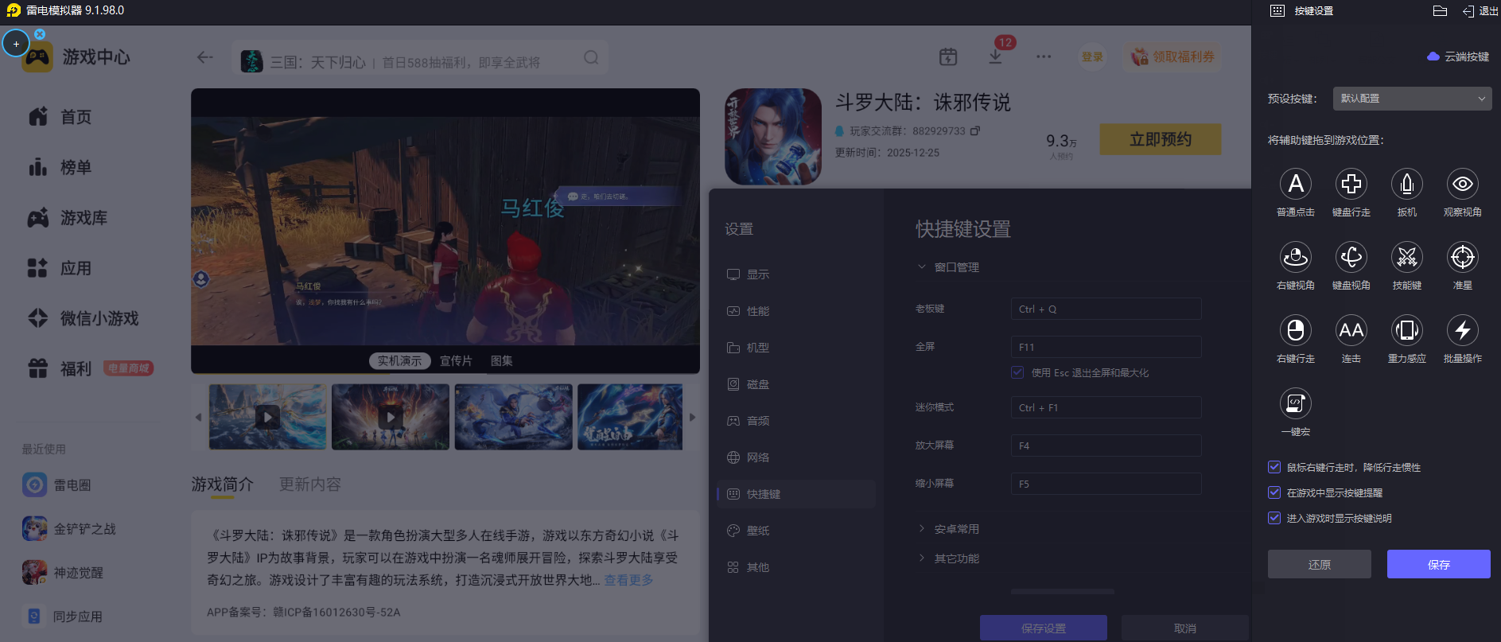Click the 迷你模式 shortcut field Ctrl + F1
The image size is (1501, 642).
[1106, 407]
